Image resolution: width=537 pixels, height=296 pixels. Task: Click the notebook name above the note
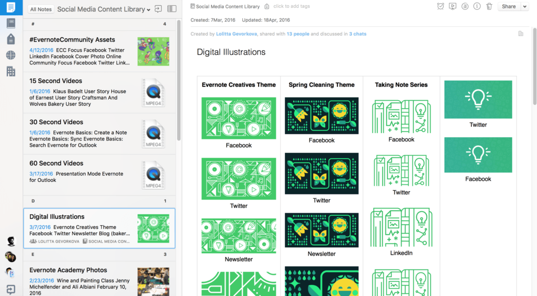pos(228,6)
